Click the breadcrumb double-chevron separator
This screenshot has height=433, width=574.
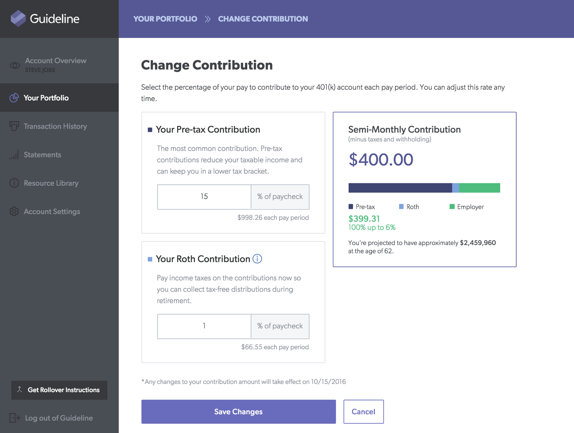click(208, 19)
